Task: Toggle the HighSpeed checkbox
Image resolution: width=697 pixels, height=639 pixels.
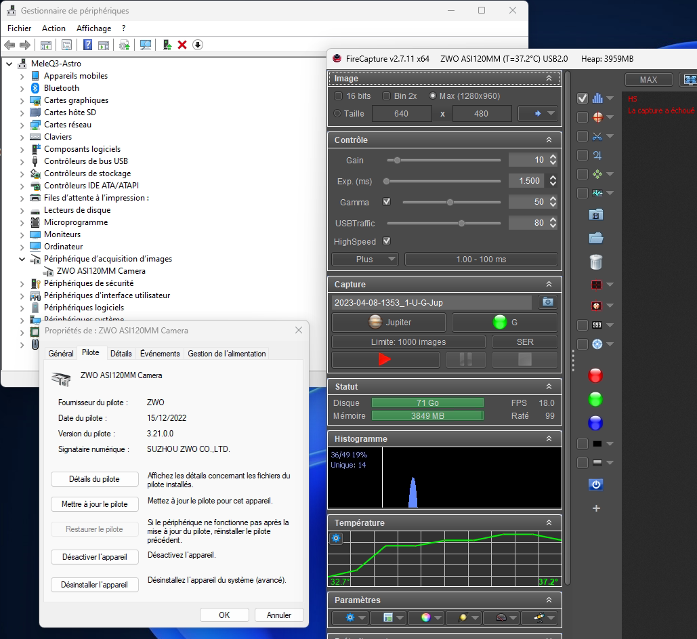Action: pyautogui.click(x=387, y=241)
